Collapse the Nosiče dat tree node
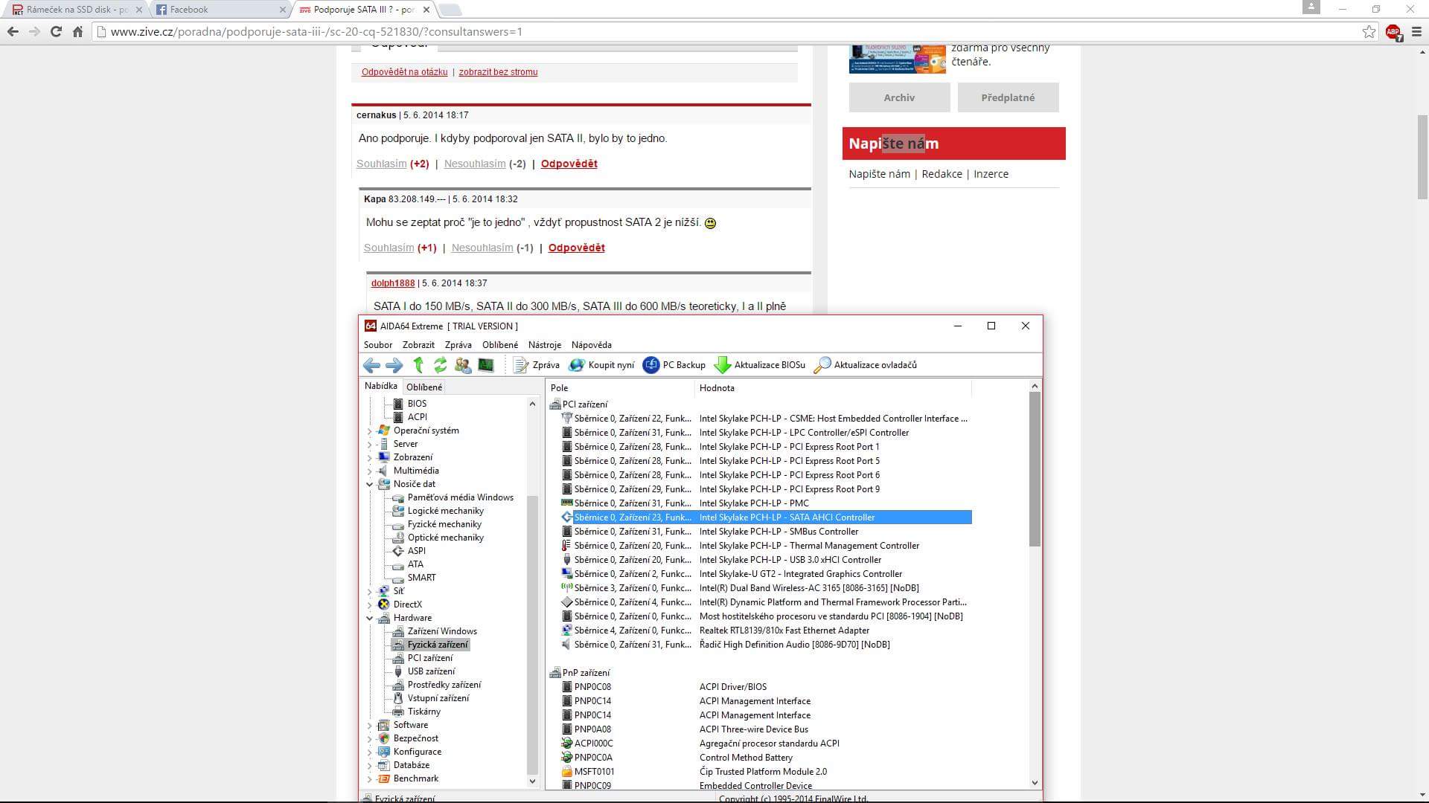 [x=370, y=484]
